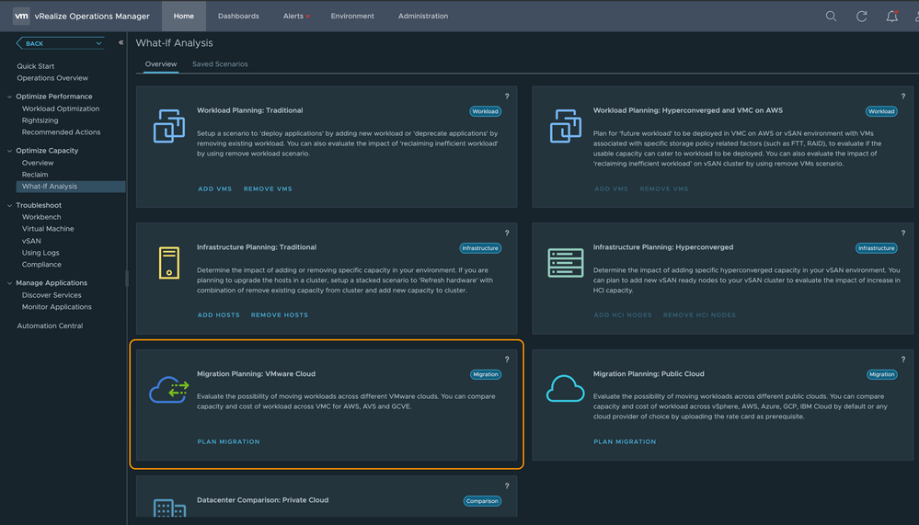Image resolution: width=919 pixels, height=525 pixels.
Task: Open the Administration menu
Action: [423, 16]
